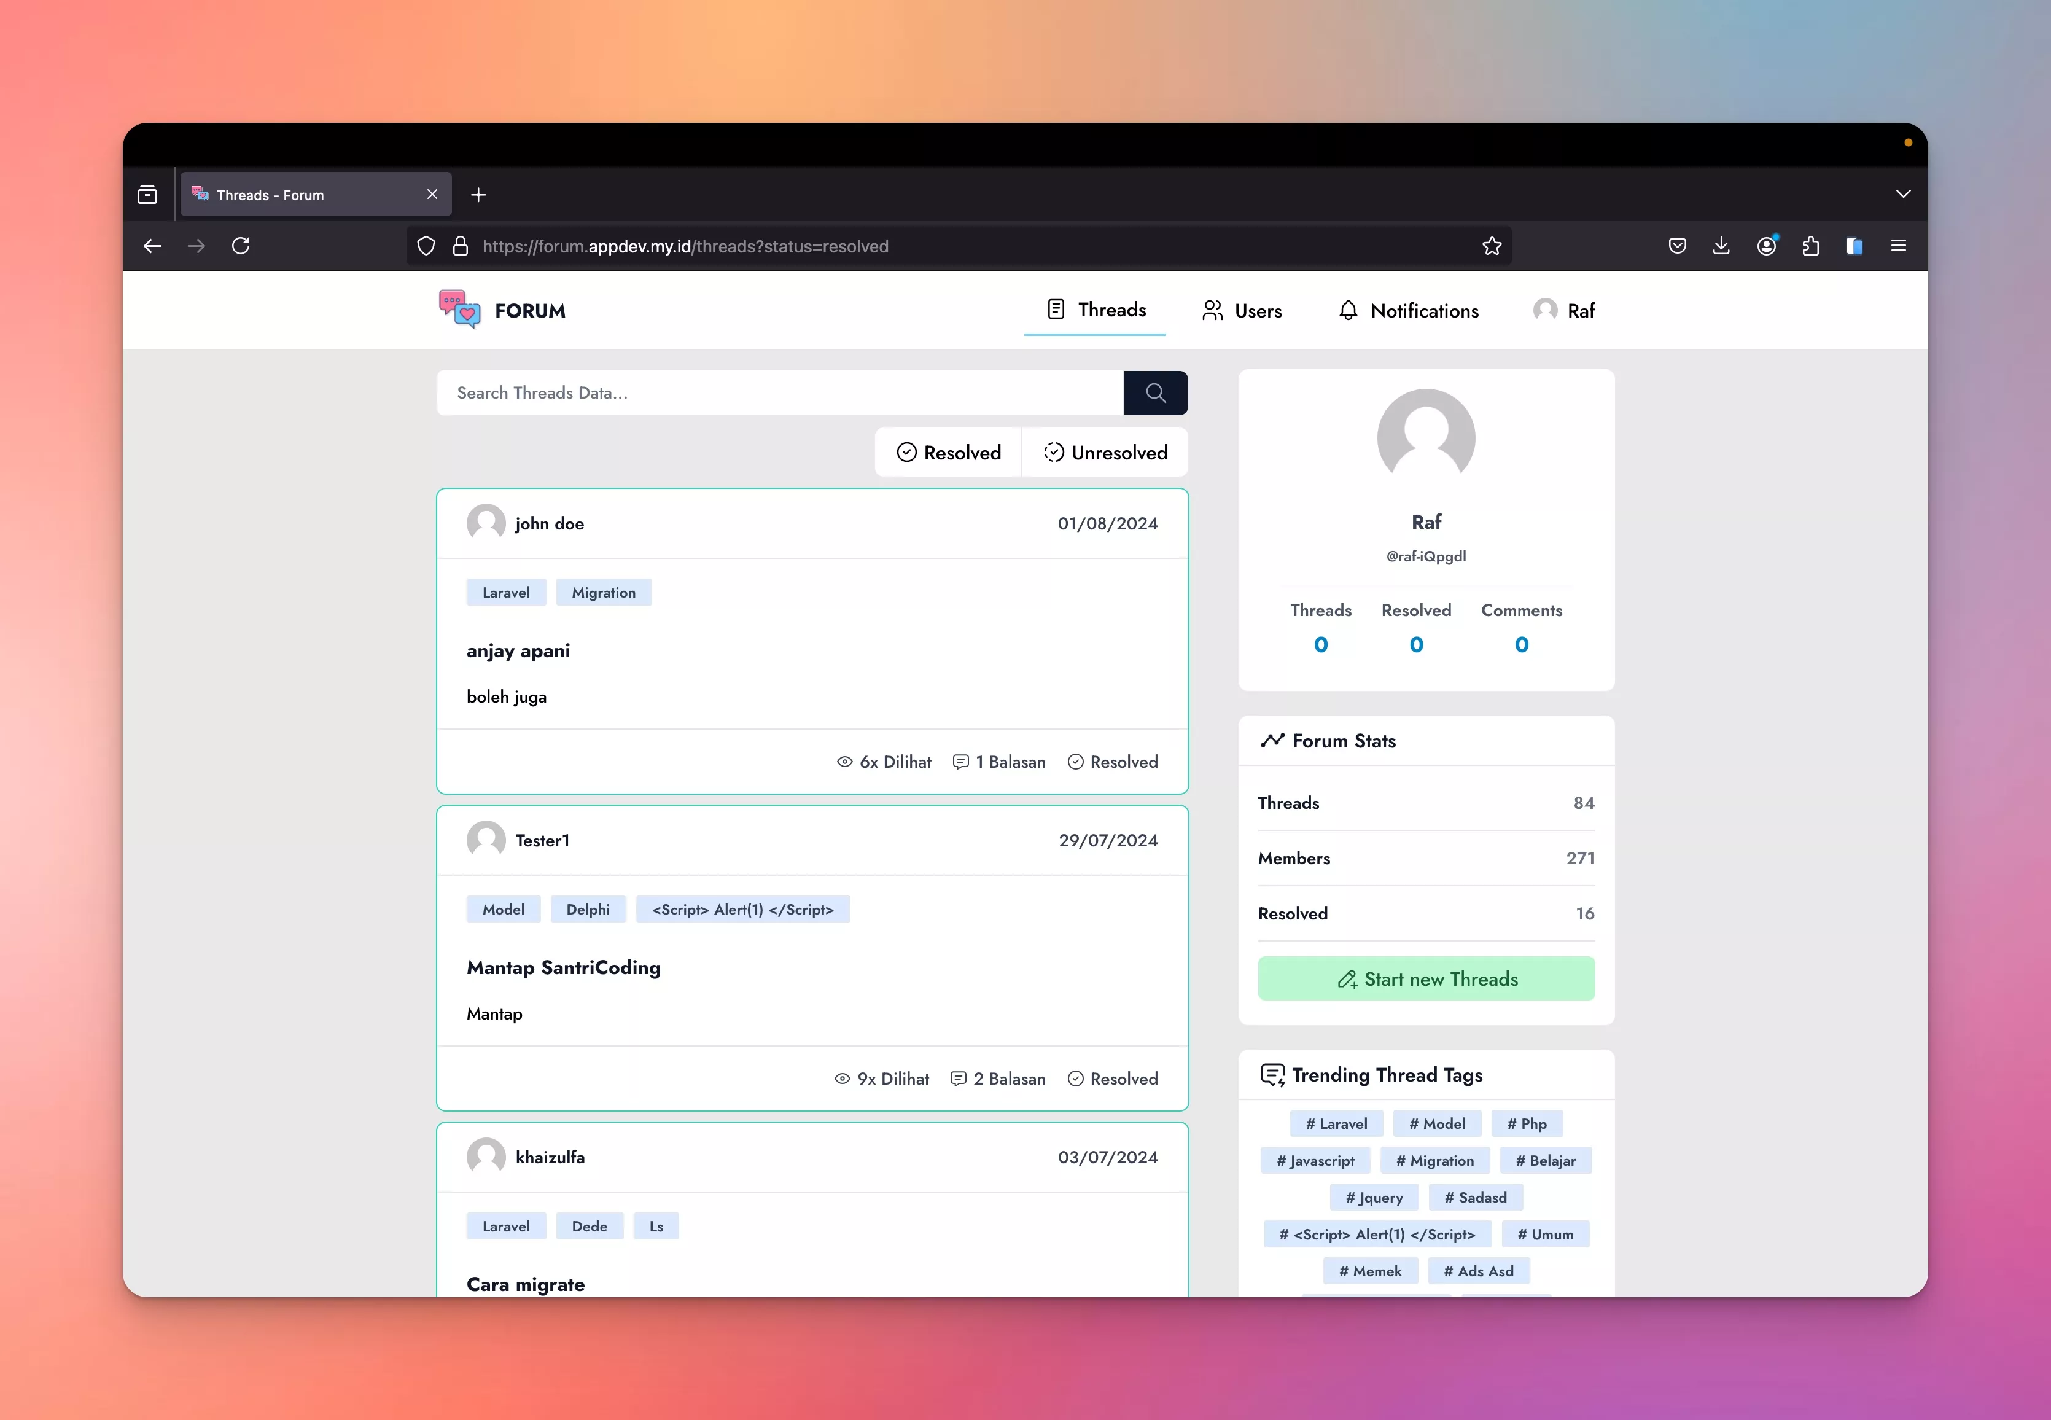Screen dimensions: 2051x1420
Task: Open the Users navigation tab
Action: (x=1242, y=311)
